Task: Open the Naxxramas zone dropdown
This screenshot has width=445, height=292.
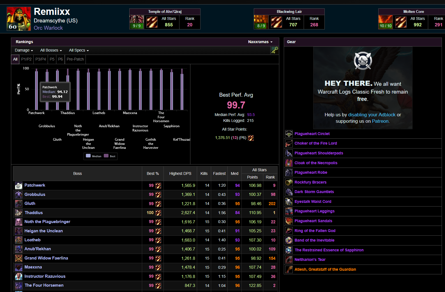Action: pos(260,42)
